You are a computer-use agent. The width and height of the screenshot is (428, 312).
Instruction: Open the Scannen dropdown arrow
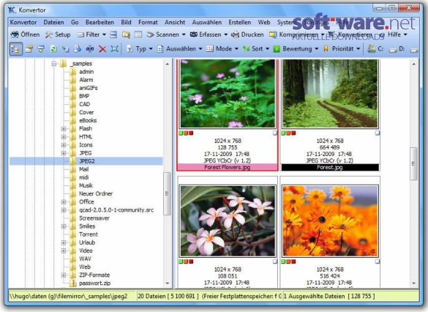coord(184,35)
